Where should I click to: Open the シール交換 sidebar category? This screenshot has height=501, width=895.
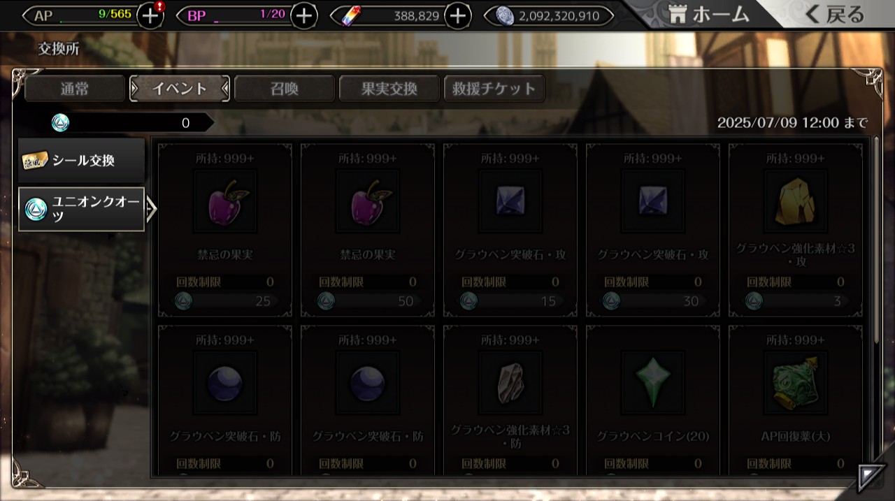point(82,161)
